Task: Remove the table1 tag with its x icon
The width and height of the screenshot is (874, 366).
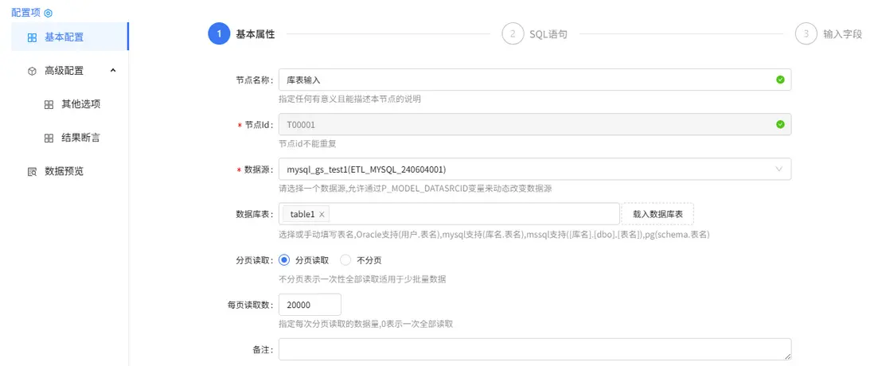Action: [322, 214]
